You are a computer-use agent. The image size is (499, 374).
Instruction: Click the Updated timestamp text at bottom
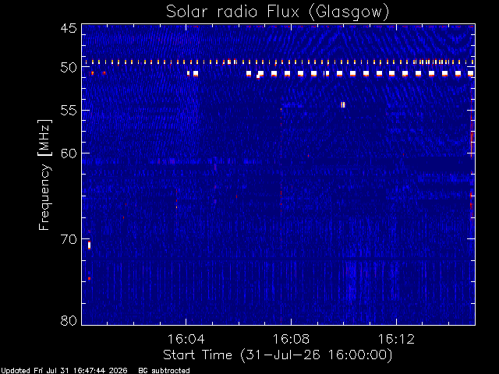pyautogui.click(x=64, y=371)
